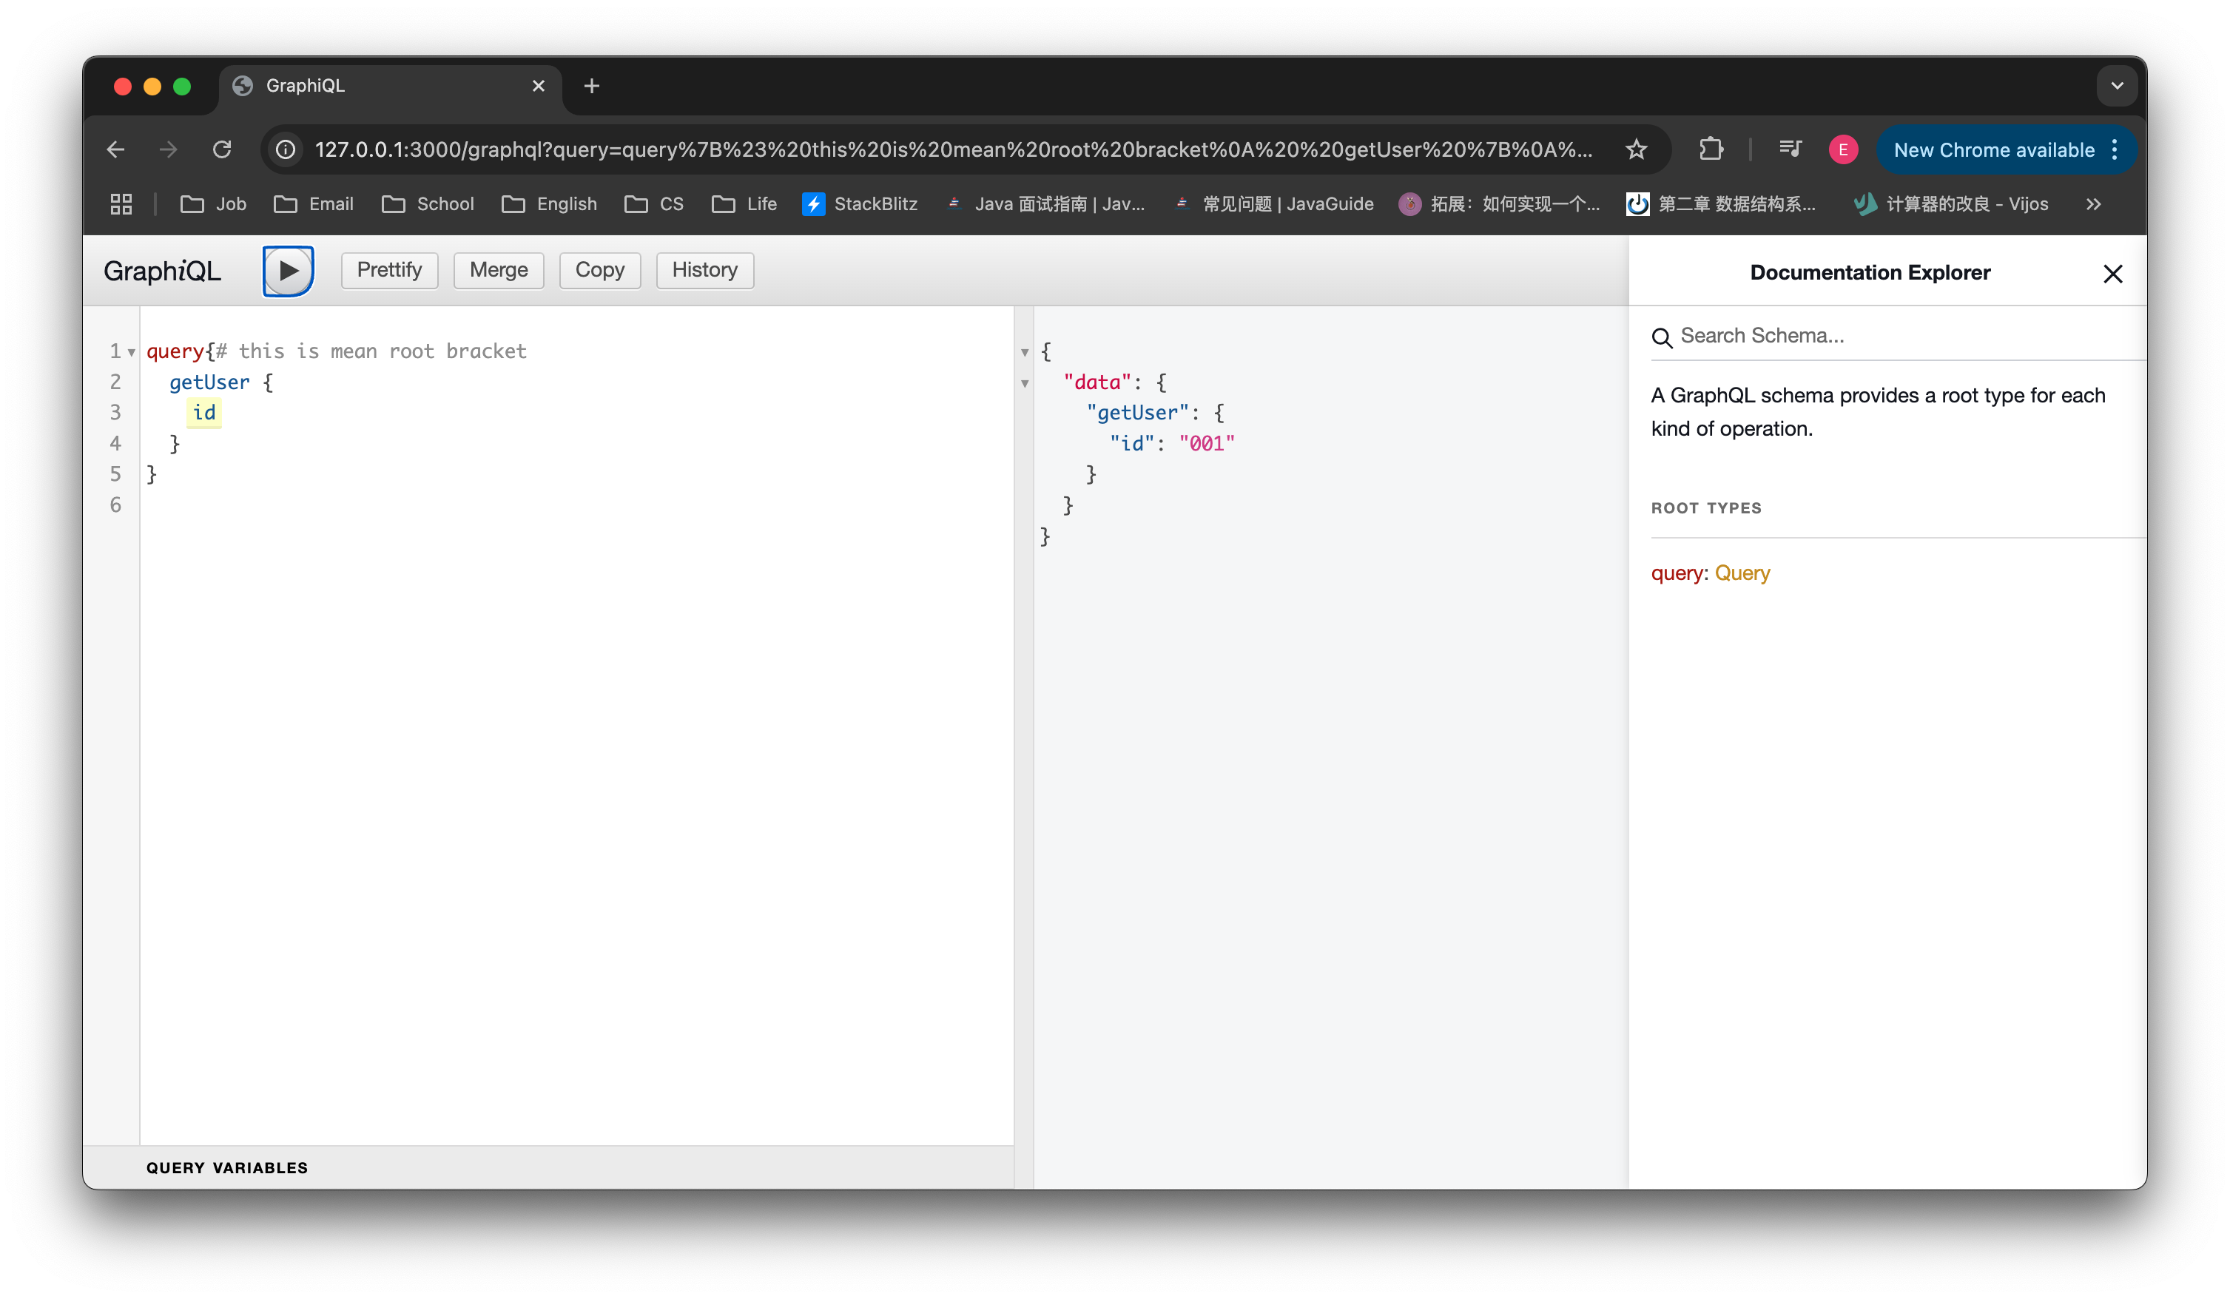Screen dimensions: 2230x1299
Task: Click the Prettify button
Action: (389, 270)
